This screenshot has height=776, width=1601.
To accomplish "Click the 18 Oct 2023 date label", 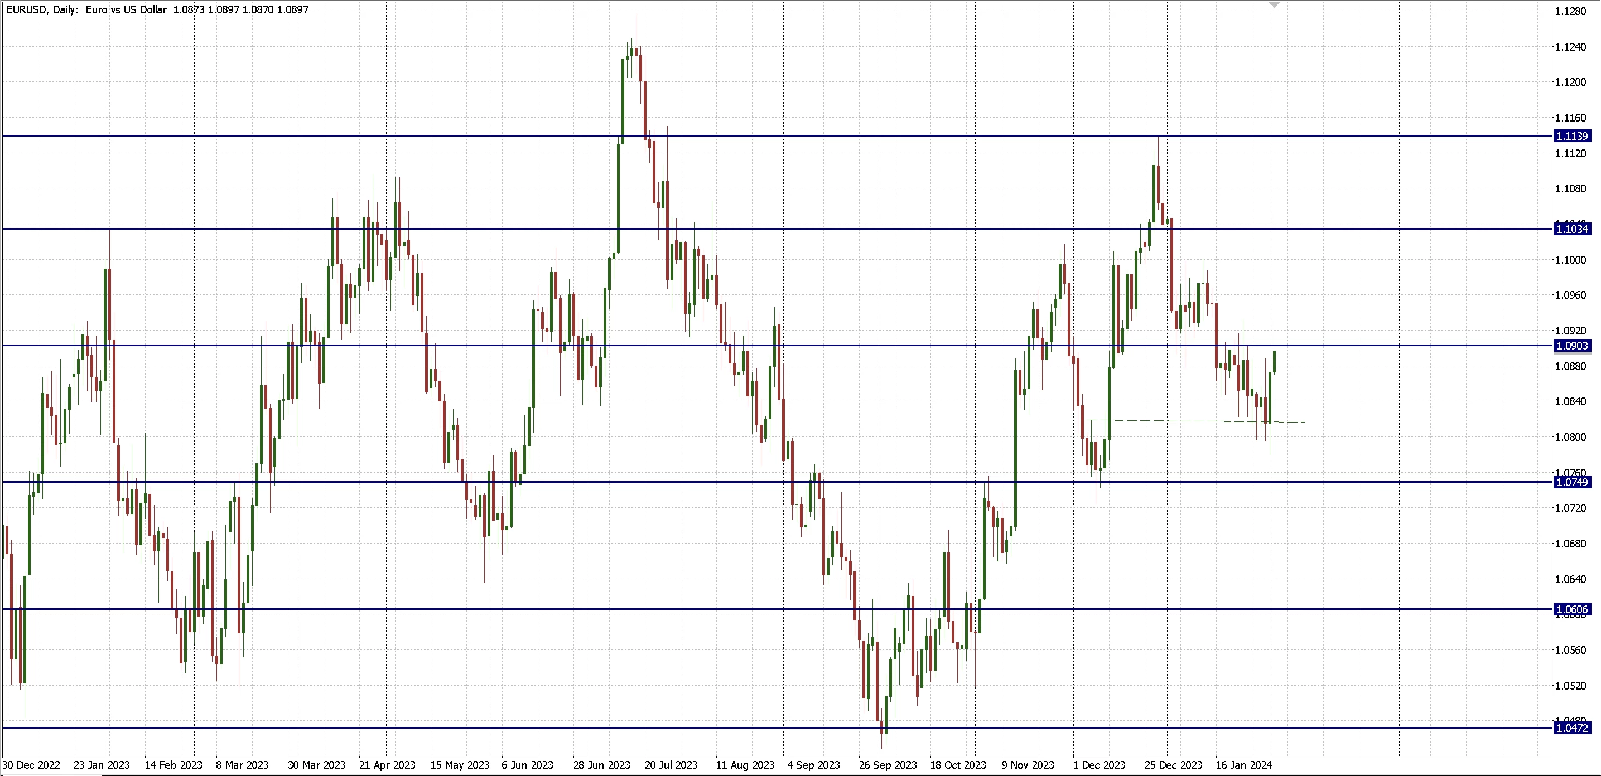I will [958, 765].
